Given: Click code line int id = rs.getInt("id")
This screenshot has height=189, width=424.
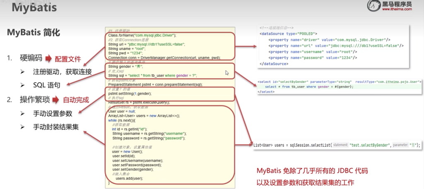Looking at the screenshot, I should [130, 129].
